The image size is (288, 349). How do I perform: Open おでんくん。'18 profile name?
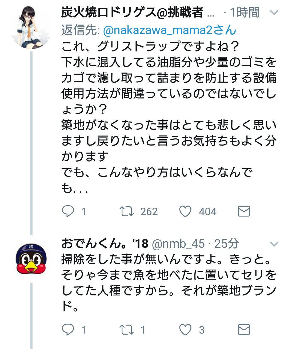coord(105,243)
